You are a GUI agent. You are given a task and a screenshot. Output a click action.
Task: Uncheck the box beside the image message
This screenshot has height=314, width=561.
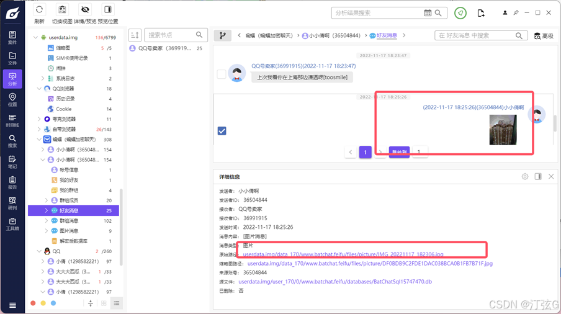222,131
